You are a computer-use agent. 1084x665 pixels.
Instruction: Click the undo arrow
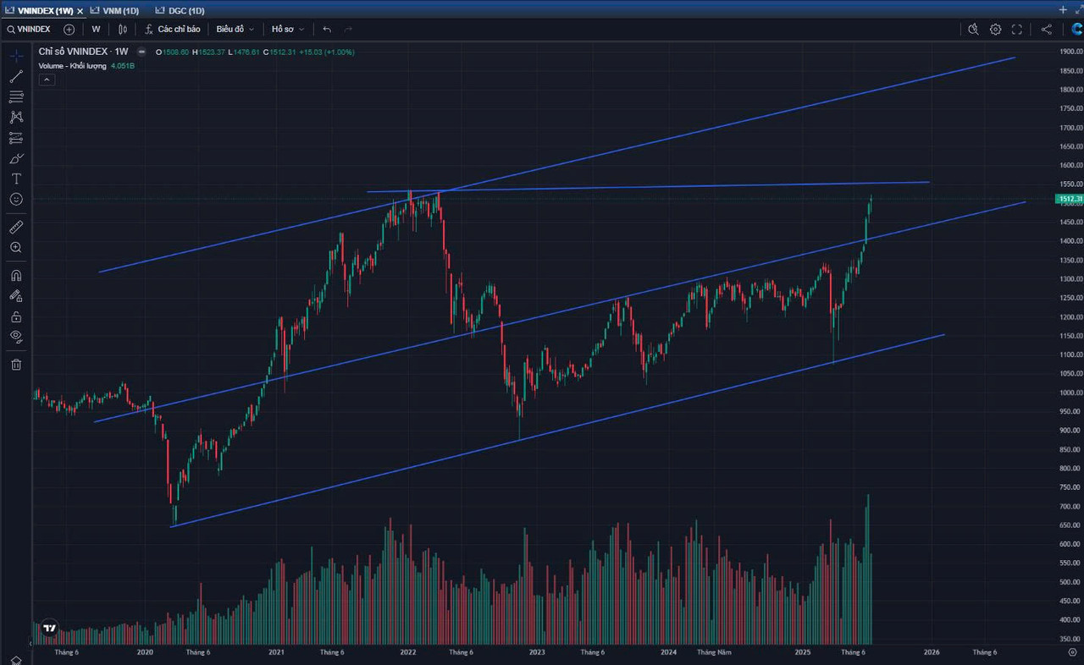tap(327, 29)
